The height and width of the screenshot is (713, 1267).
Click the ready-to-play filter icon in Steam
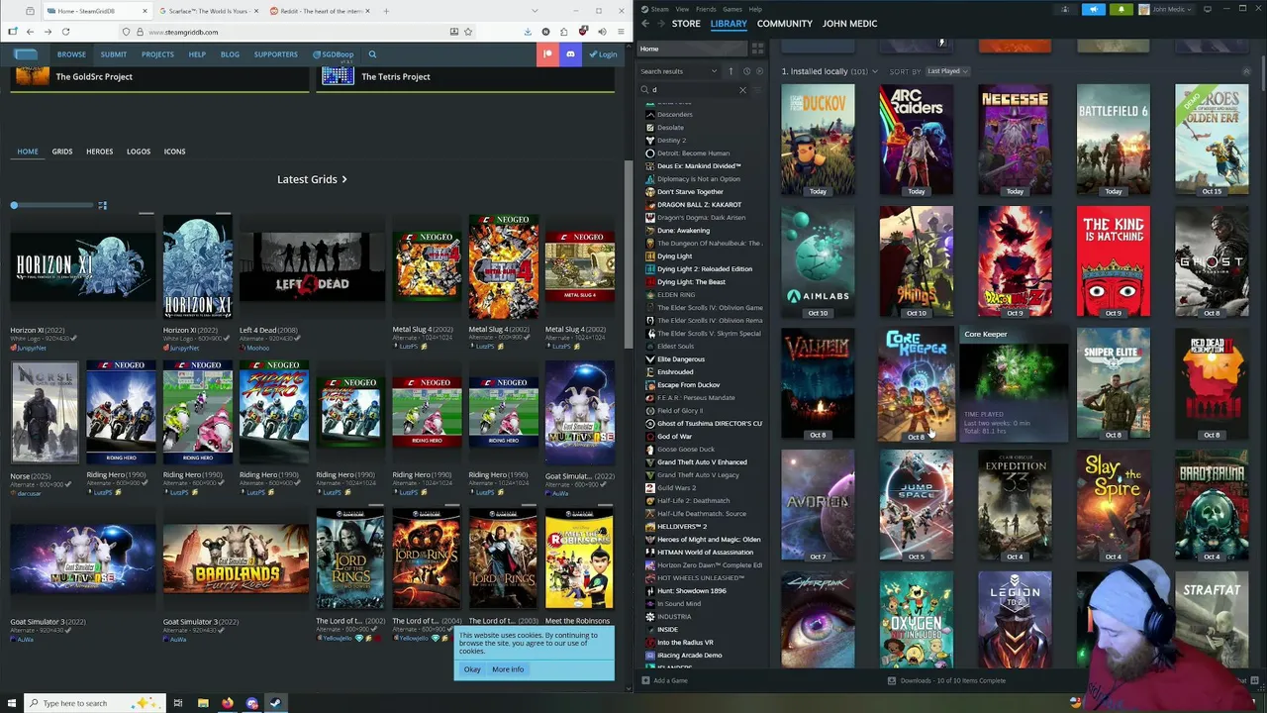(760, 71)
